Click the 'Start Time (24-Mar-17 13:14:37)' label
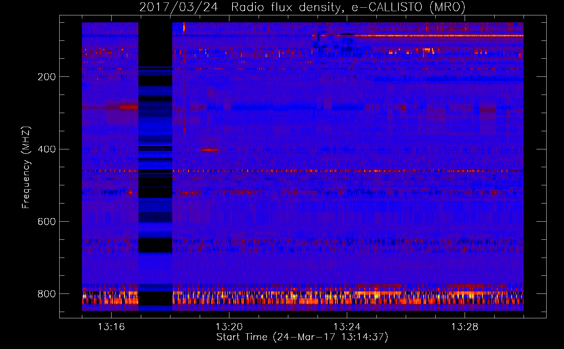Viewport: 564px width, 349px height. point(302,337)
